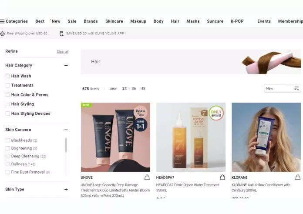The width and height of the screenshot is (303, 214).
Task: Go to the Events page
Action: tap(264, 21)
